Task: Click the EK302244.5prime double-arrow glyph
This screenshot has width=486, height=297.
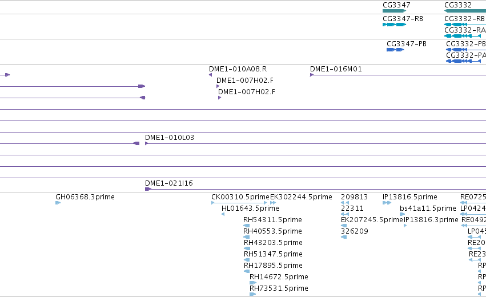Action: (273, 203)
